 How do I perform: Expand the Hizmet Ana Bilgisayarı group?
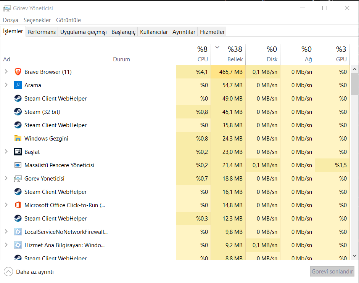tap(6, 245)
